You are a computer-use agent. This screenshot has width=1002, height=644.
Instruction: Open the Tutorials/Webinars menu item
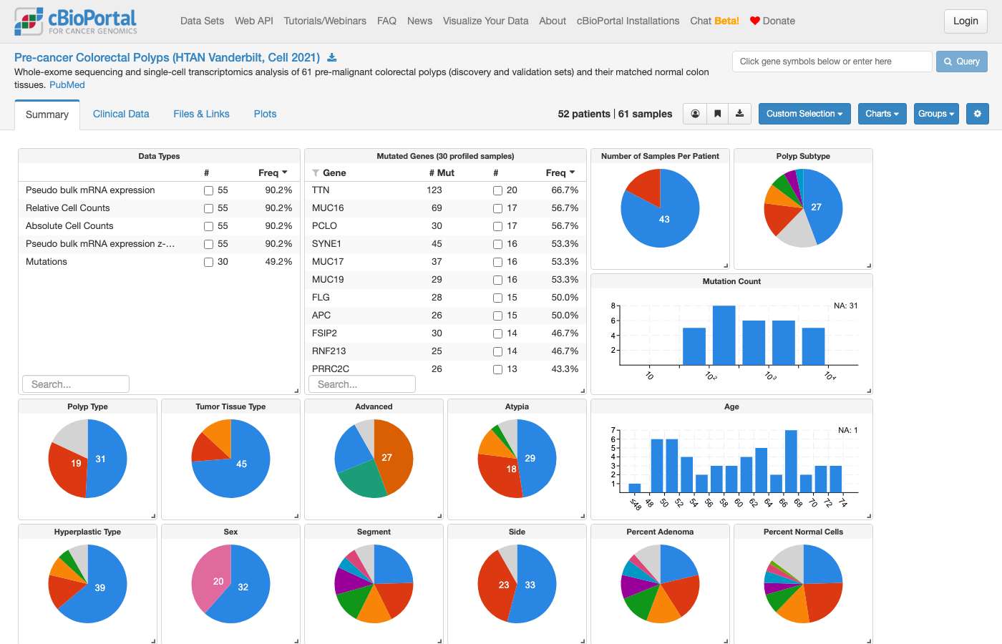click(x=325, y=21)
